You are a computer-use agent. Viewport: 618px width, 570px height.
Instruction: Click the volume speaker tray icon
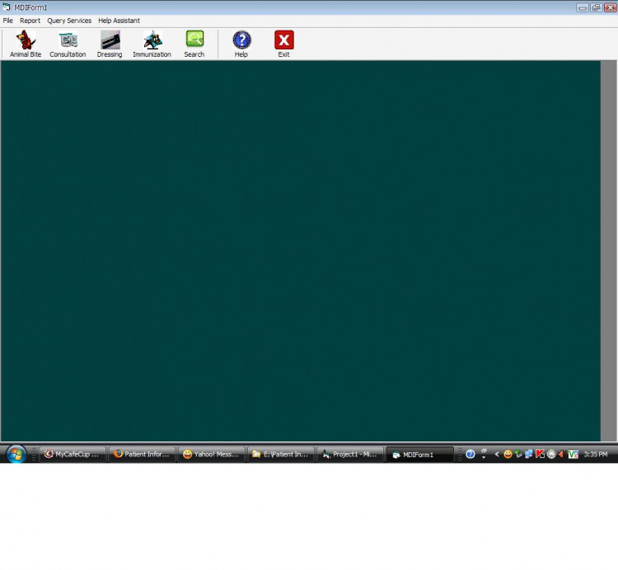pos(562,454)
